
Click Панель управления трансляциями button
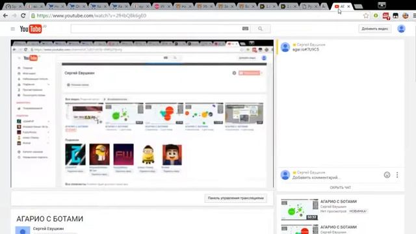[x=235, y=198]
